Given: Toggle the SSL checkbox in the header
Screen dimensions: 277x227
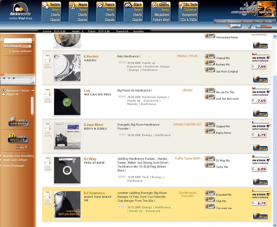Looking at the screenshot, I should coord(250,27).
